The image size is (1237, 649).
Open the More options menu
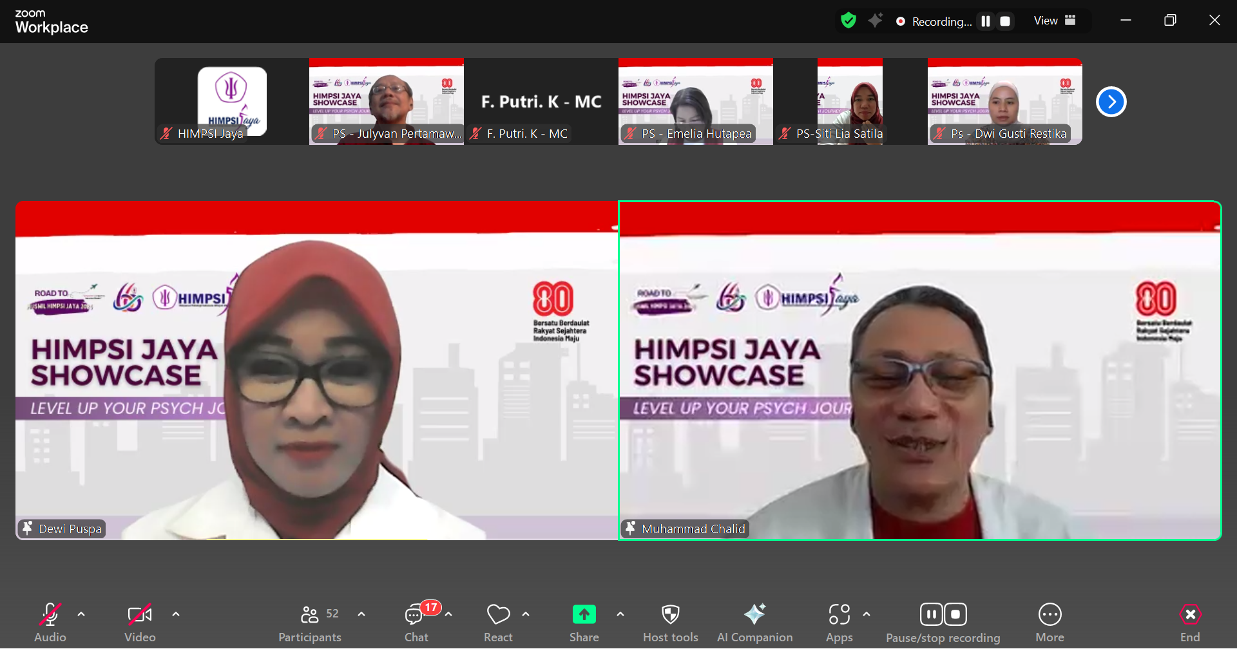[x=1050, y=623]
